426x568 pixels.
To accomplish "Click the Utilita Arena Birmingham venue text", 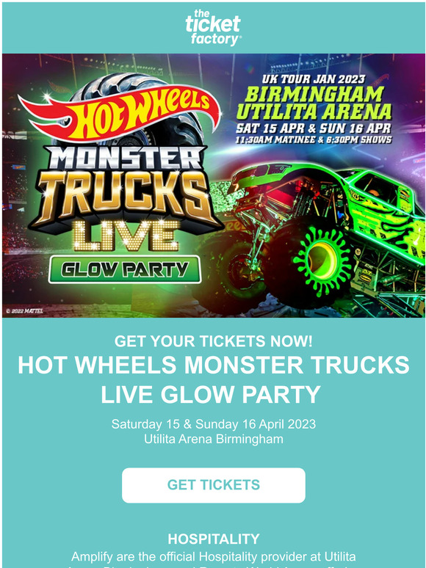I will [x=214, y=439].
